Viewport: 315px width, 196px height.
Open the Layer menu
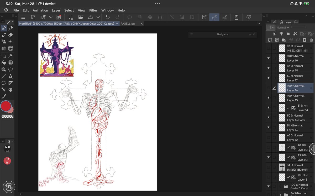(x=56, y=10)
